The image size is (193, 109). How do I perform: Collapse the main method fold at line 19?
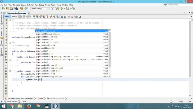click(10, 71)
